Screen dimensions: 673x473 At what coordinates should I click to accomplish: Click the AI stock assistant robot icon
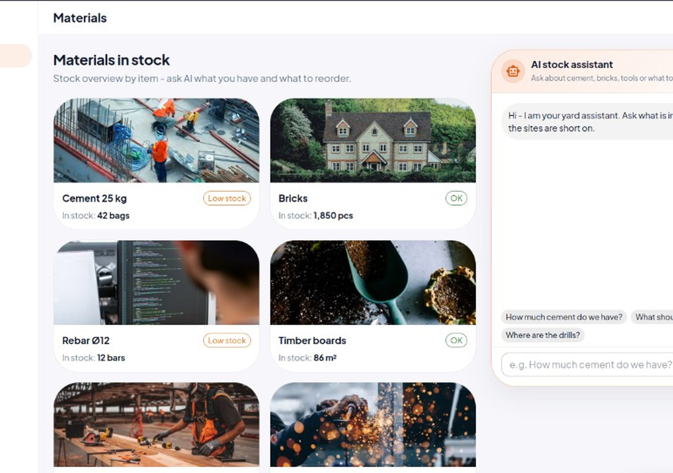[513, 71]
